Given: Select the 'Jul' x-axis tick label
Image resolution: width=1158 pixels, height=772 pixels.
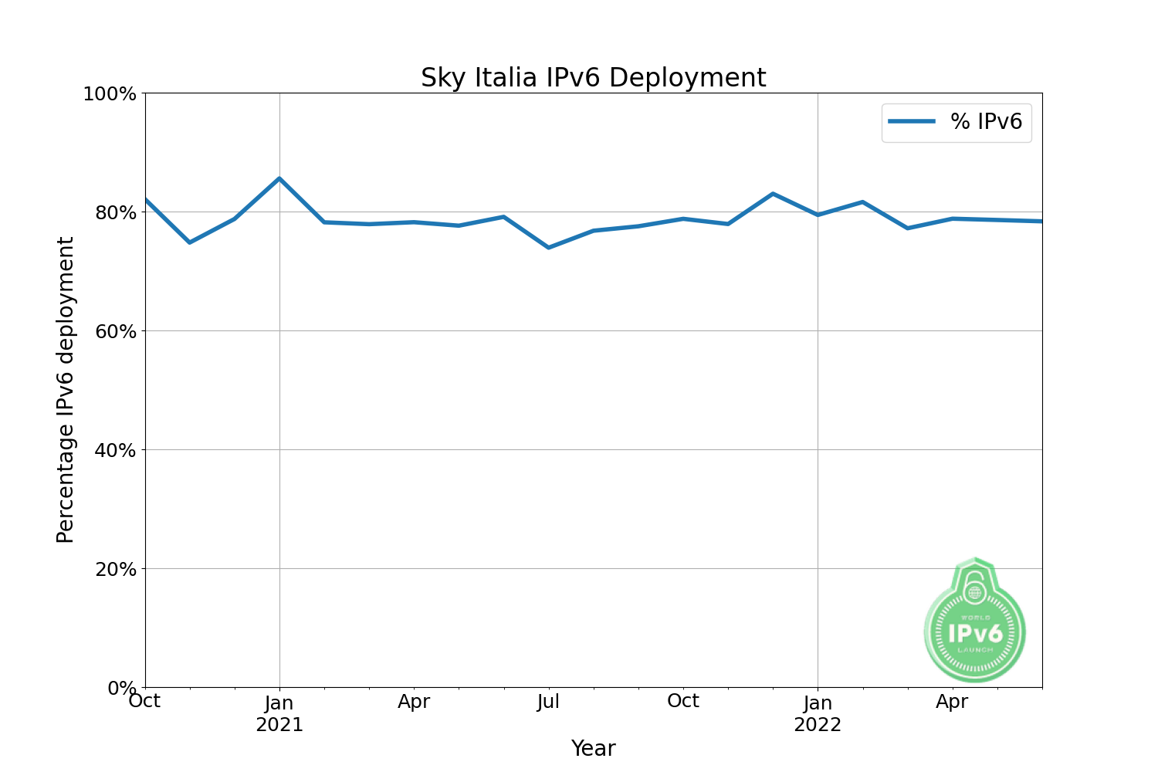Looking at the screenshot, I should click(548, 702).
